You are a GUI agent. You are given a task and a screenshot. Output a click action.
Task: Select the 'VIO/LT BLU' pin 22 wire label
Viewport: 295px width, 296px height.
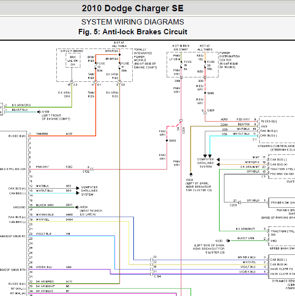click(x=44, y=234)
